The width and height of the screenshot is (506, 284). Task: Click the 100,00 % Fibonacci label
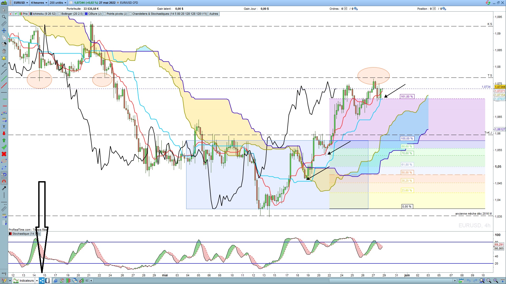click(407, 138)
